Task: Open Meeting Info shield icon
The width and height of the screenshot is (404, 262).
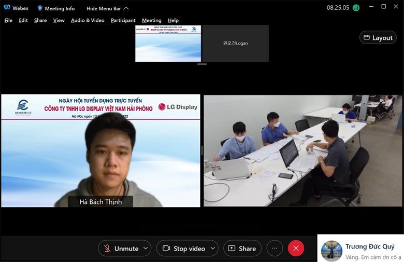Action: tap(40, 8)
